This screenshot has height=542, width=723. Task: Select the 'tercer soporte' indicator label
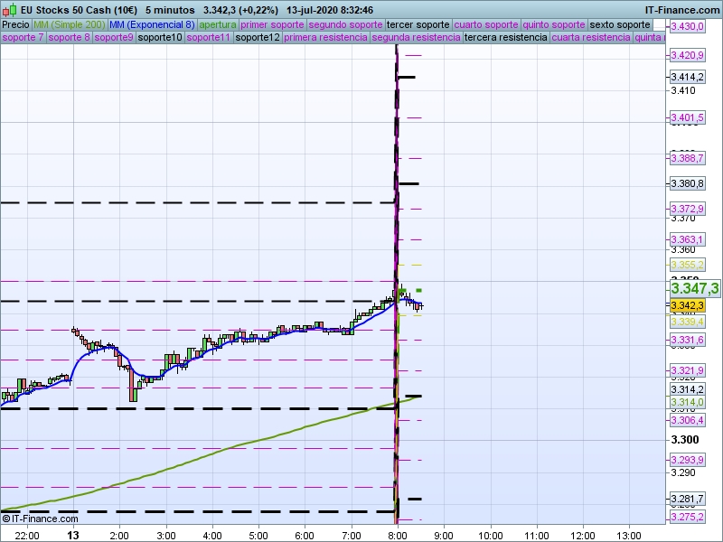point(418,24)
